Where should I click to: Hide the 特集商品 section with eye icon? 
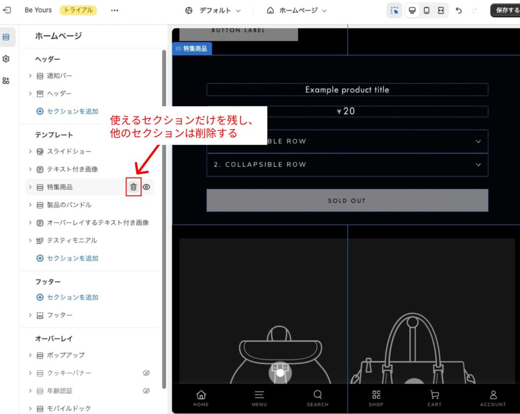pyautogui.click(x=146, y=187)
